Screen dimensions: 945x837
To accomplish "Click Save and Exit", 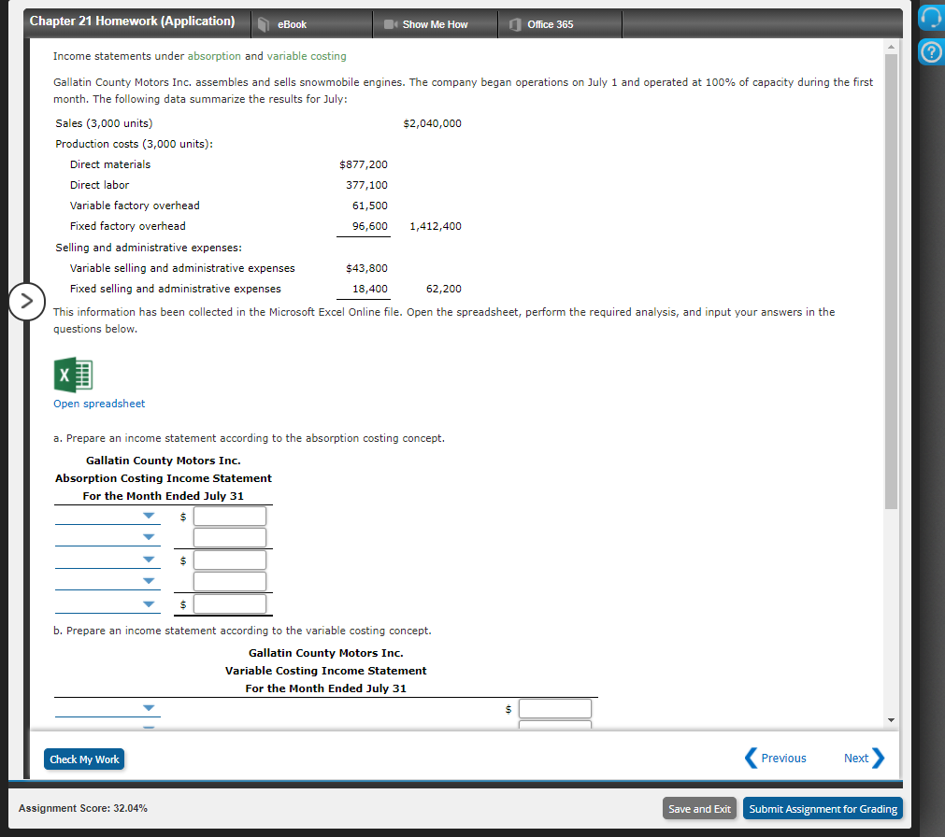I will point(698,808).
